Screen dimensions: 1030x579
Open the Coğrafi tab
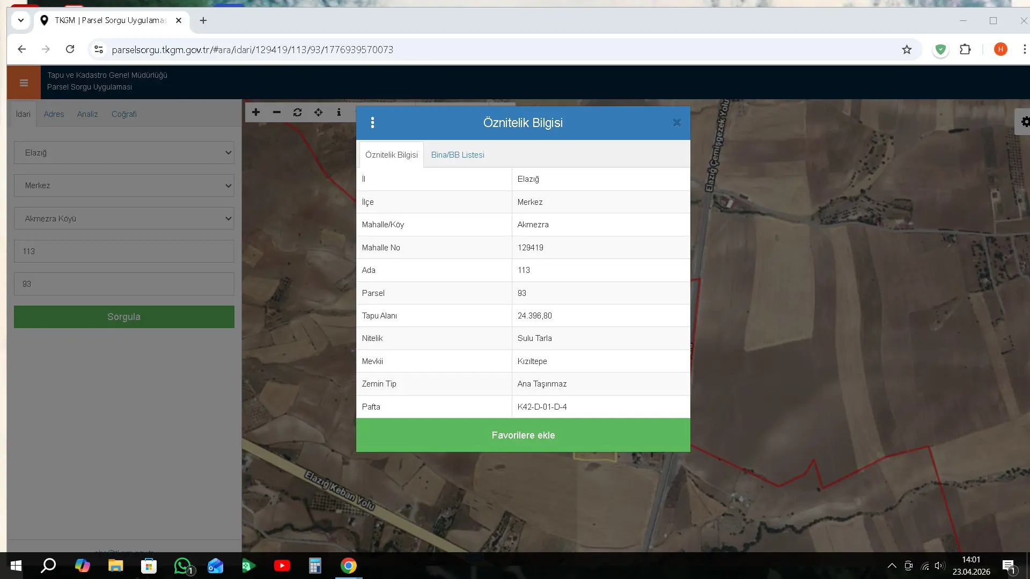(124, 114)
